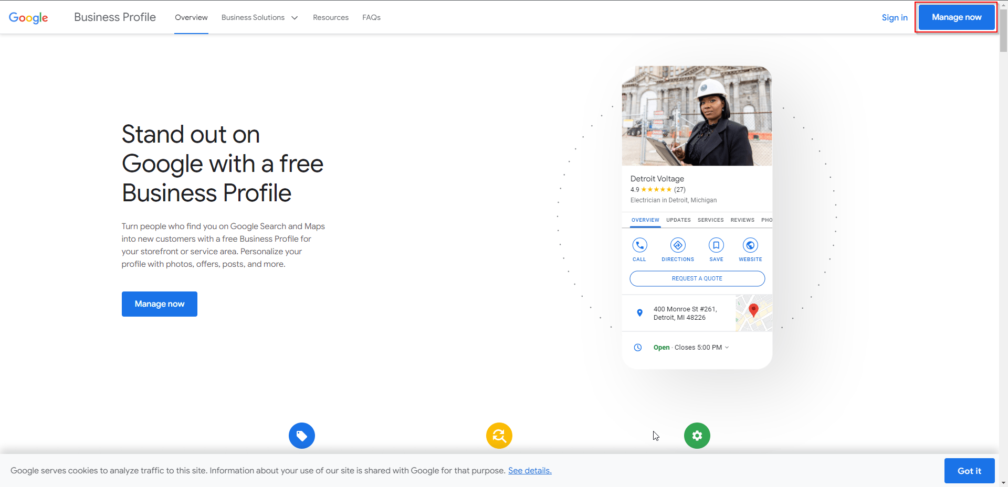Screen dimensions: 1008x487
Task: Click the yellow search refresh icon
Action: [x=499, y=436]
